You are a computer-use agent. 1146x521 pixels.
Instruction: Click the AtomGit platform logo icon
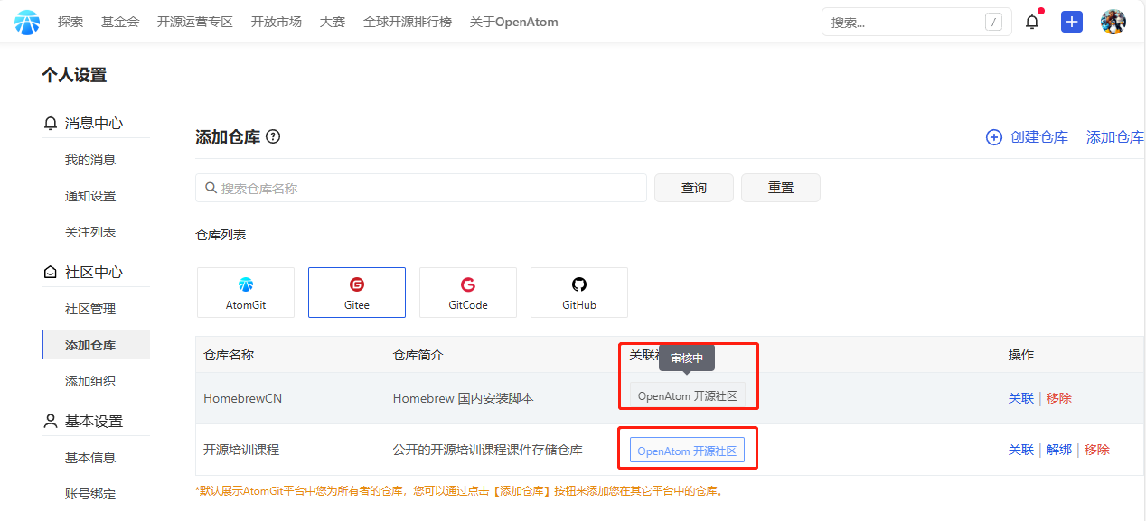point(246,284)
